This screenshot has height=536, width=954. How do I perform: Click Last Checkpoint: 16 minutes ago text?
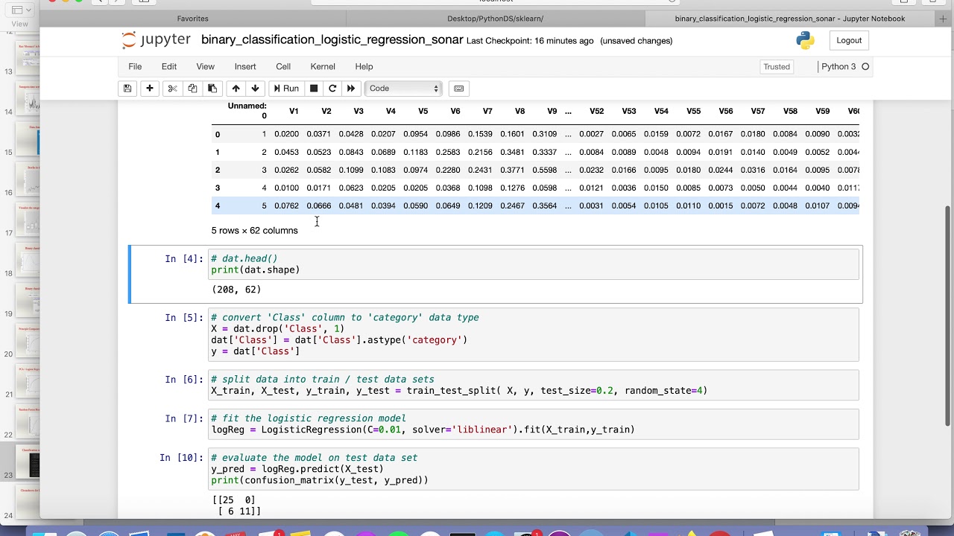click(x=530, y=41)
